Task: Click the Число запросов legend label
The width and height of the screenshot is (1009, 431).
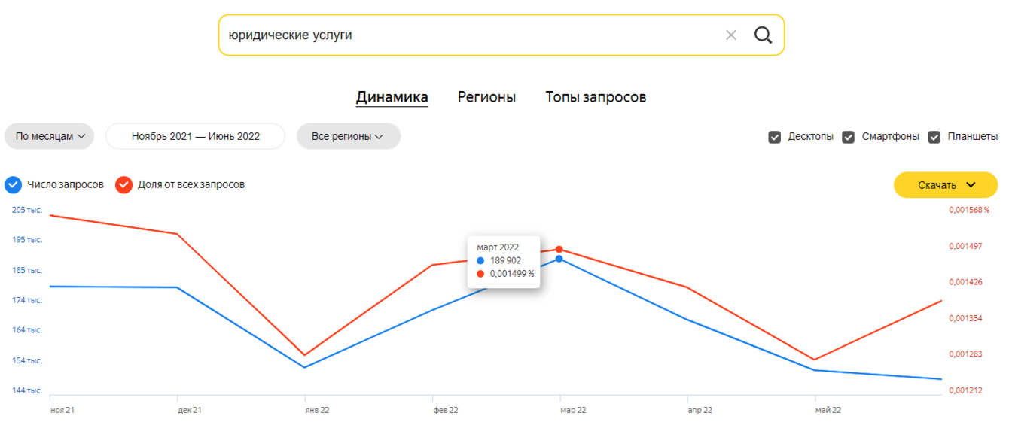Action: tap(66, 184)
